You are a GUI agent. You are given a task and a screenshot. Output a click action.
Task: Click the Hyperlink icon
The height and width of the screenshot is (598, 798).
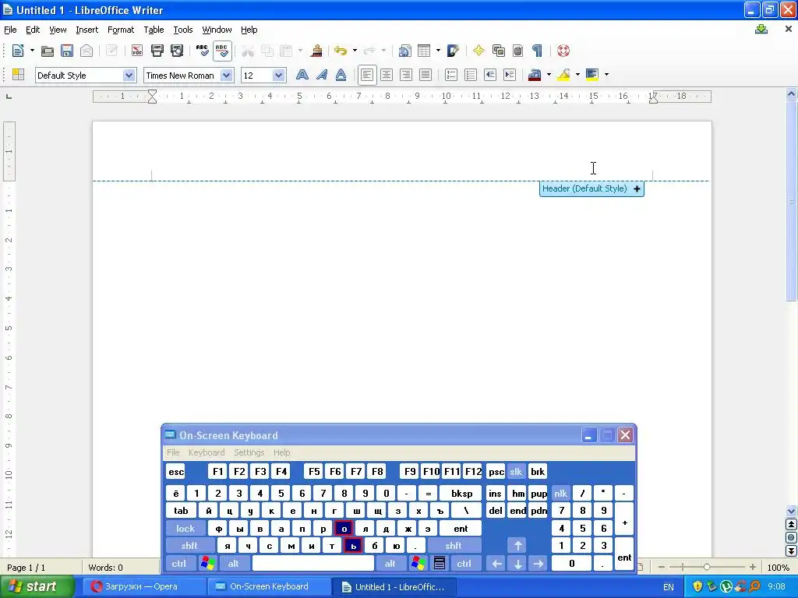(x=404, y=51)
